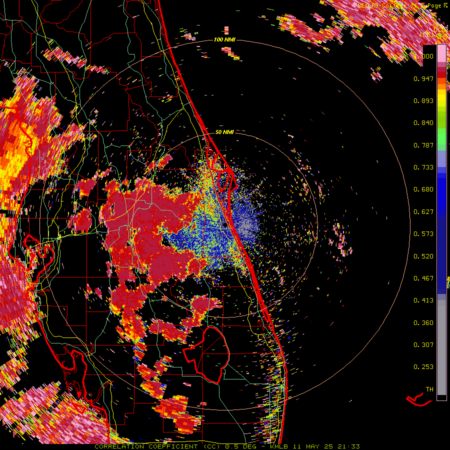Click the "0.5 DEG" elevation text

240,446
